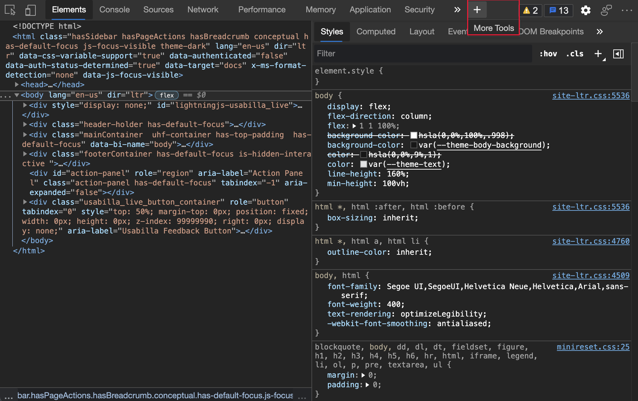638x401 pixels.
Task: Toggle the device toolbar icon
Action: pyautogui.click(x=30, y=10)
